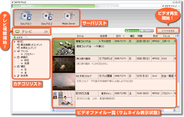The height and width of the screenshot is (117, 184).
Task: Start TV viewing with テレビ button
Action: point(31,32)
